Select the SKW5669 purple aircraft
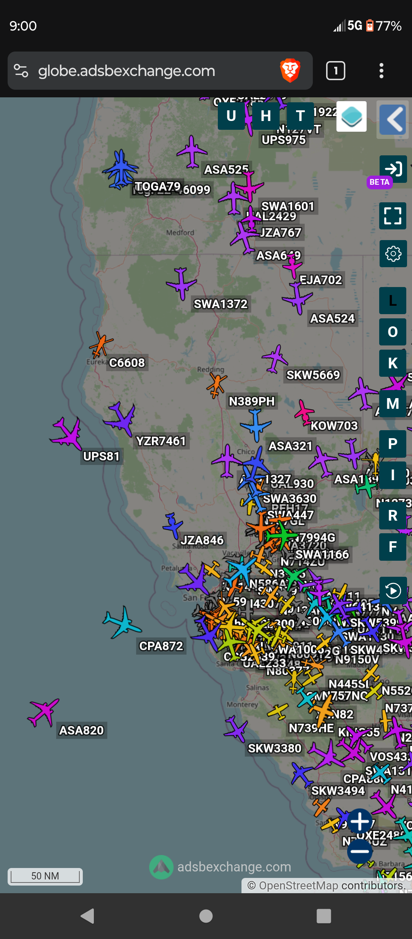 point(275,359)
